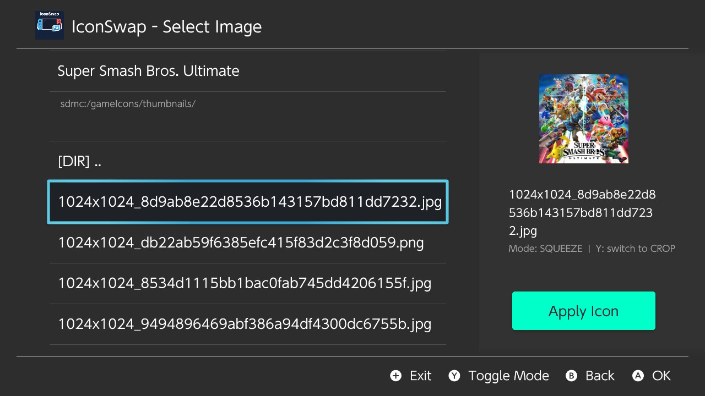Apply the selected icon with Apply Icon
The image size is (705, 396).
[584, 311]
